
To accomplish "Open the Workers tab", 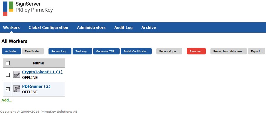I will click(11, 28).
